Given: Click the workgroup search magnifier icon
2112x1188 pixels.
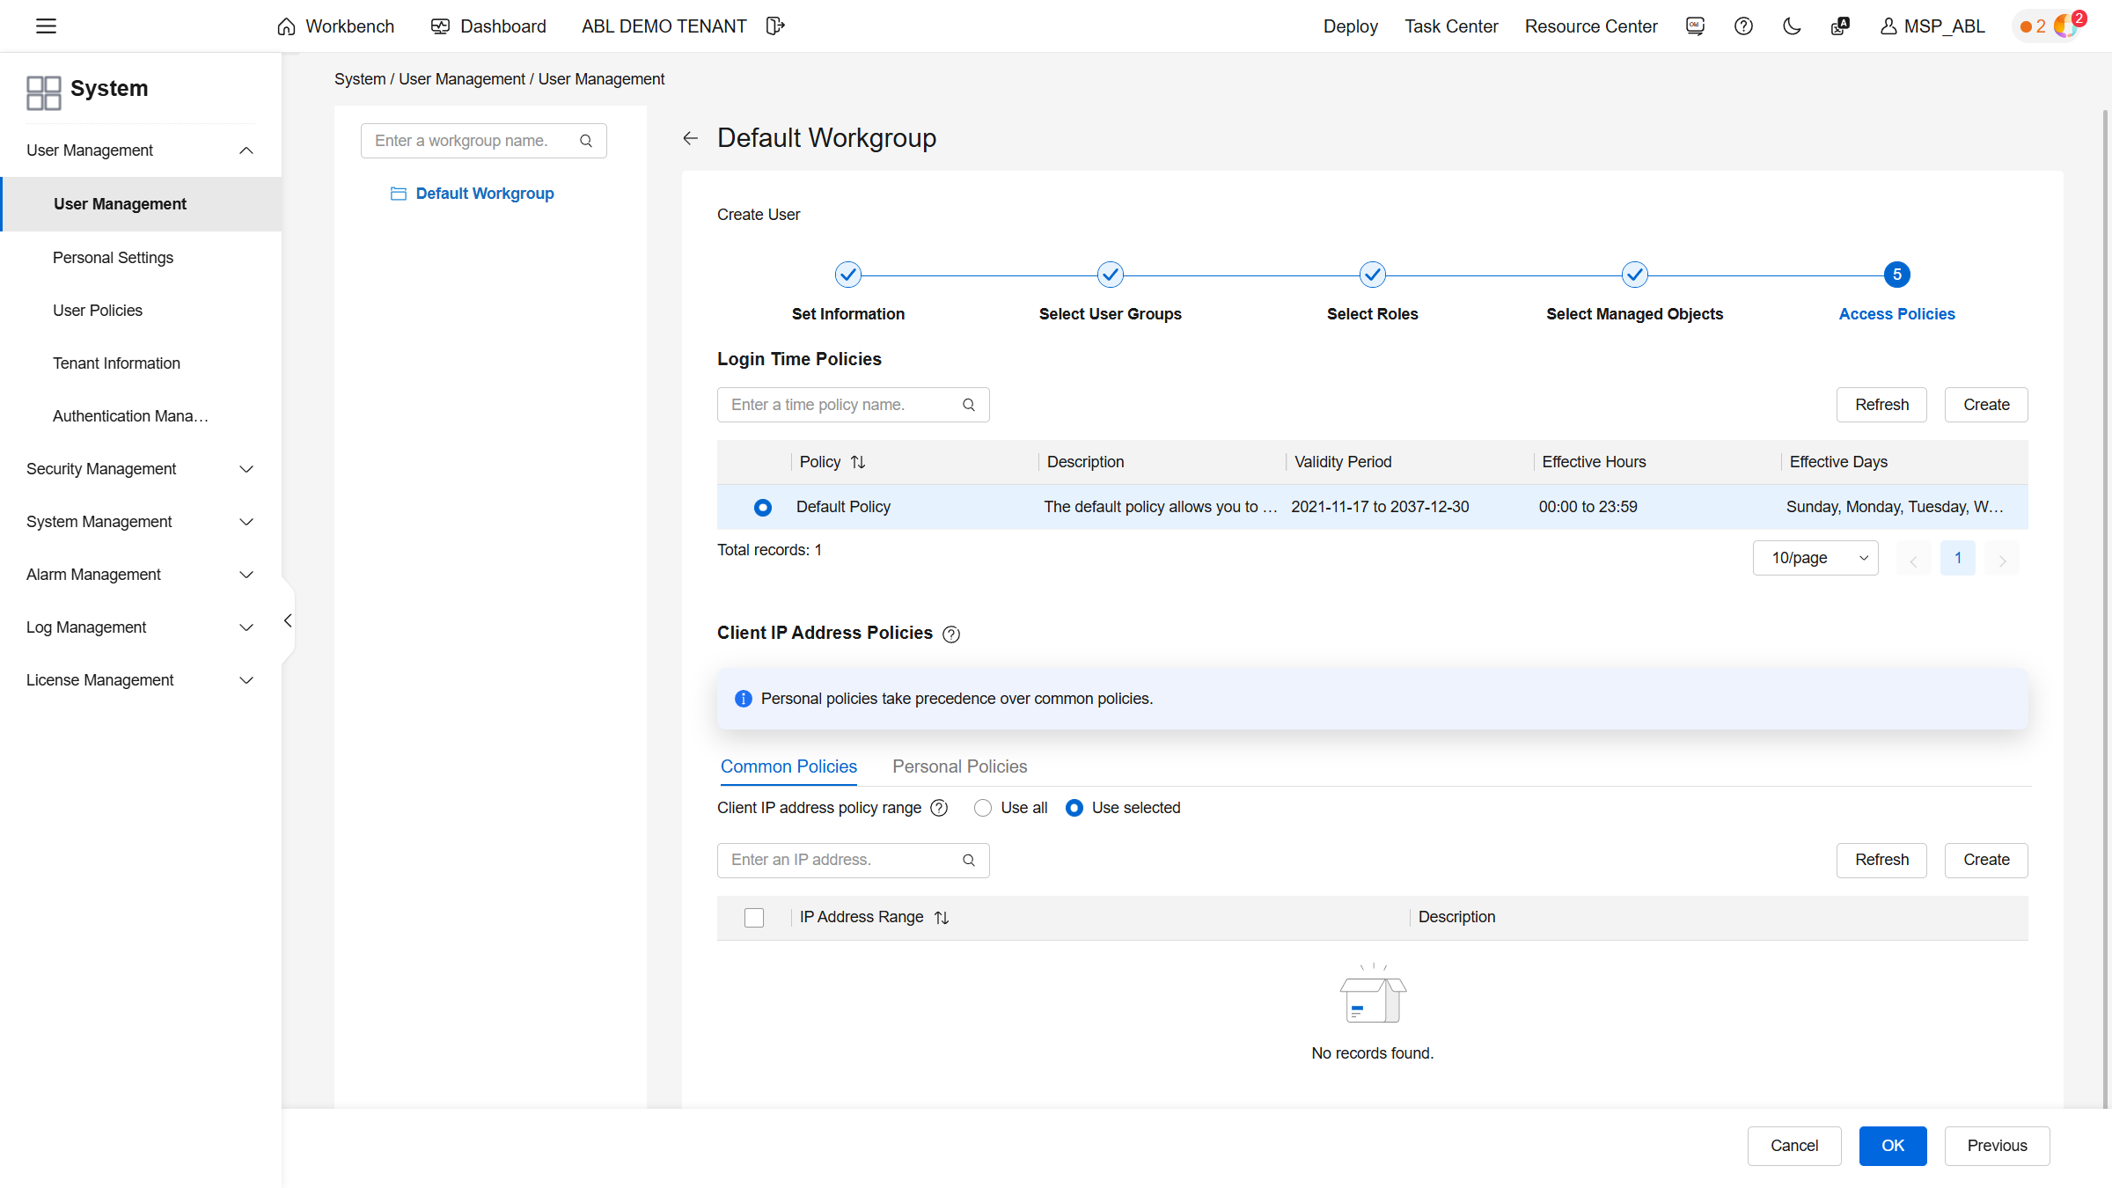Looking at the screenshot, I should 586,141.
